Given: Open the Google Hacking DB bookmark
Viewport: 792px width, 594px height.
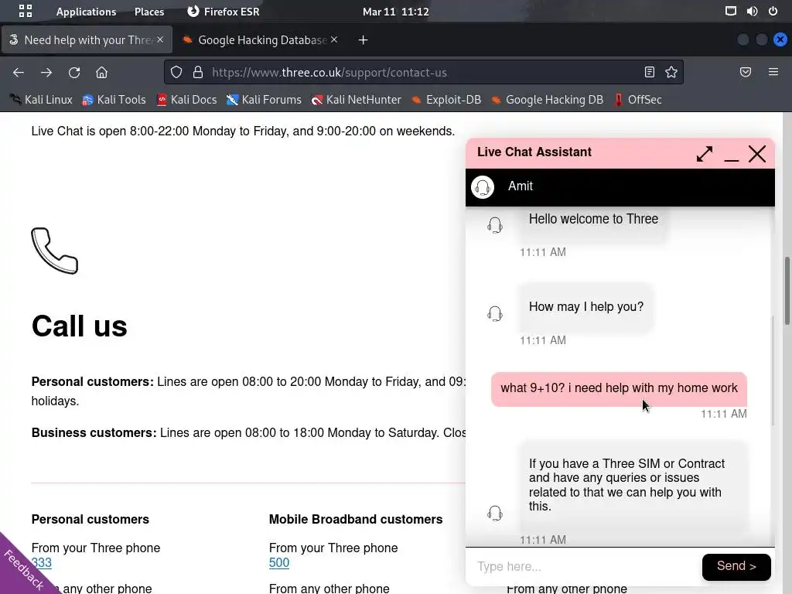Looking at the screenshot, I should 547,100.
